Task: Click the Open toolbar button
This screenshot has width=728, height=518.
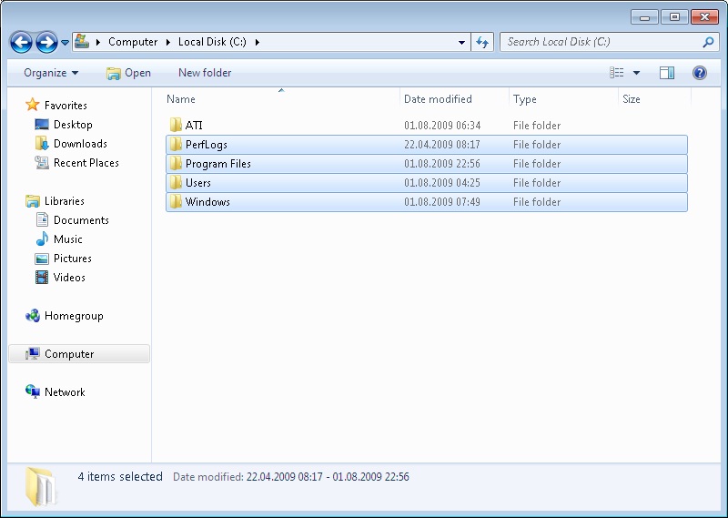Action: pyautogui.click(x=128, y=73)
